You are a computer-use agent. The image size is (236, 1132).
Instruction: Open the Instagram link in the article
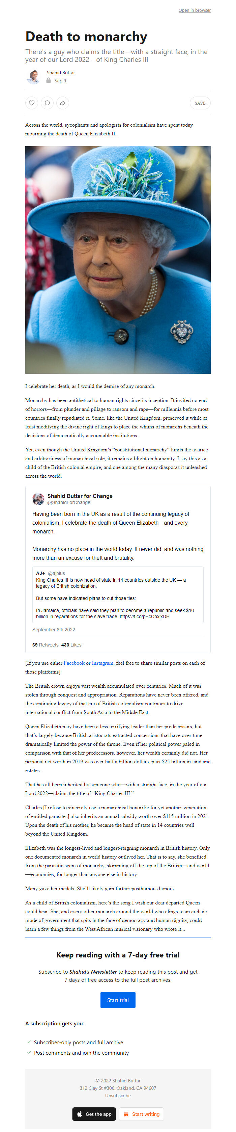(102, 663)
